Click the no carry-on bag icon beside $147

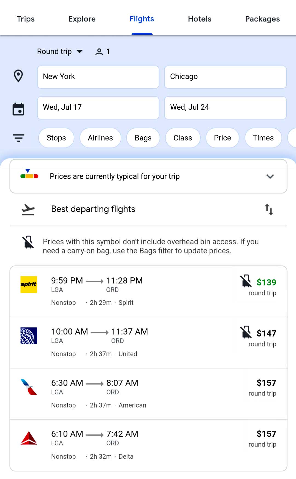(x=246, y=332)
